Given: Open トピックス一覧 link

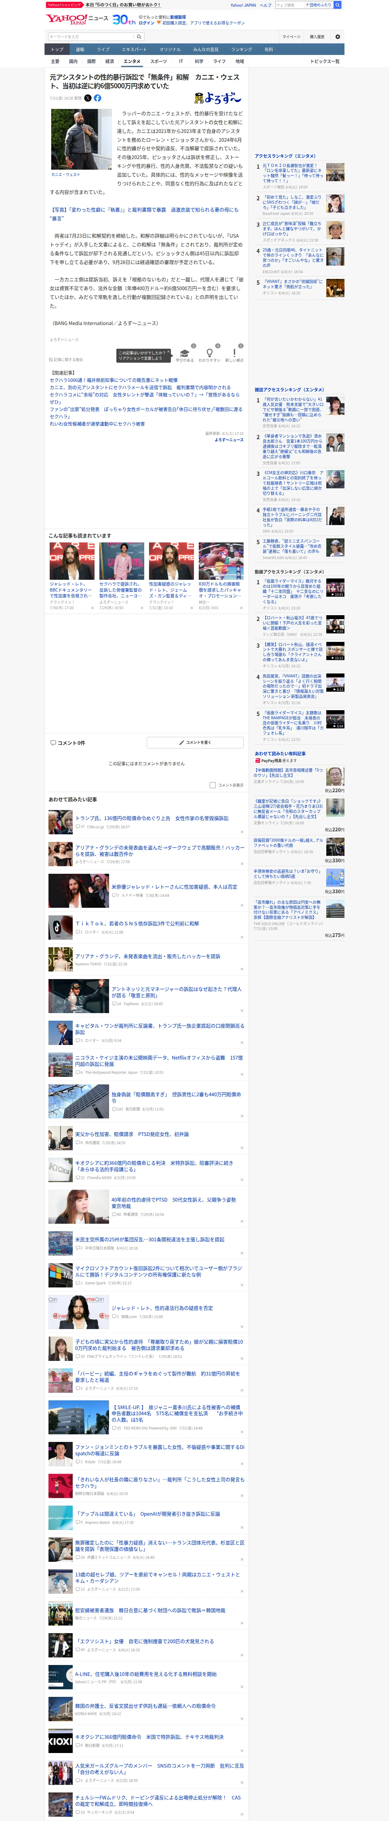Looking at the screenshot, I should [325, 62].
